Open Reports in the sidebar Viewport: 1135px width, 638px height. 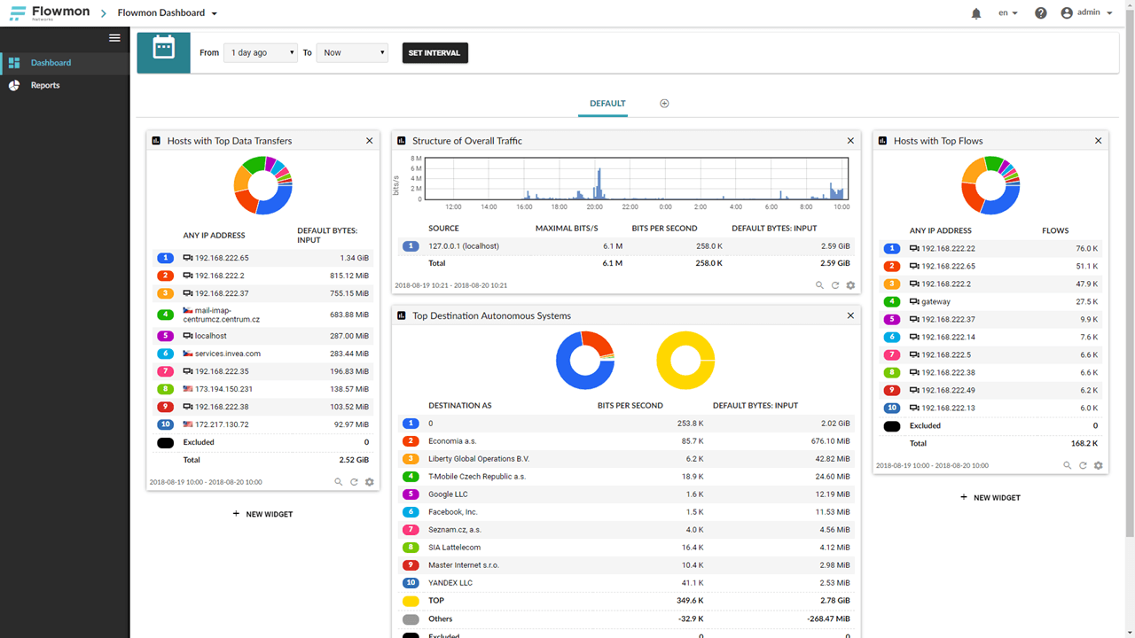[x=45, y=85]
